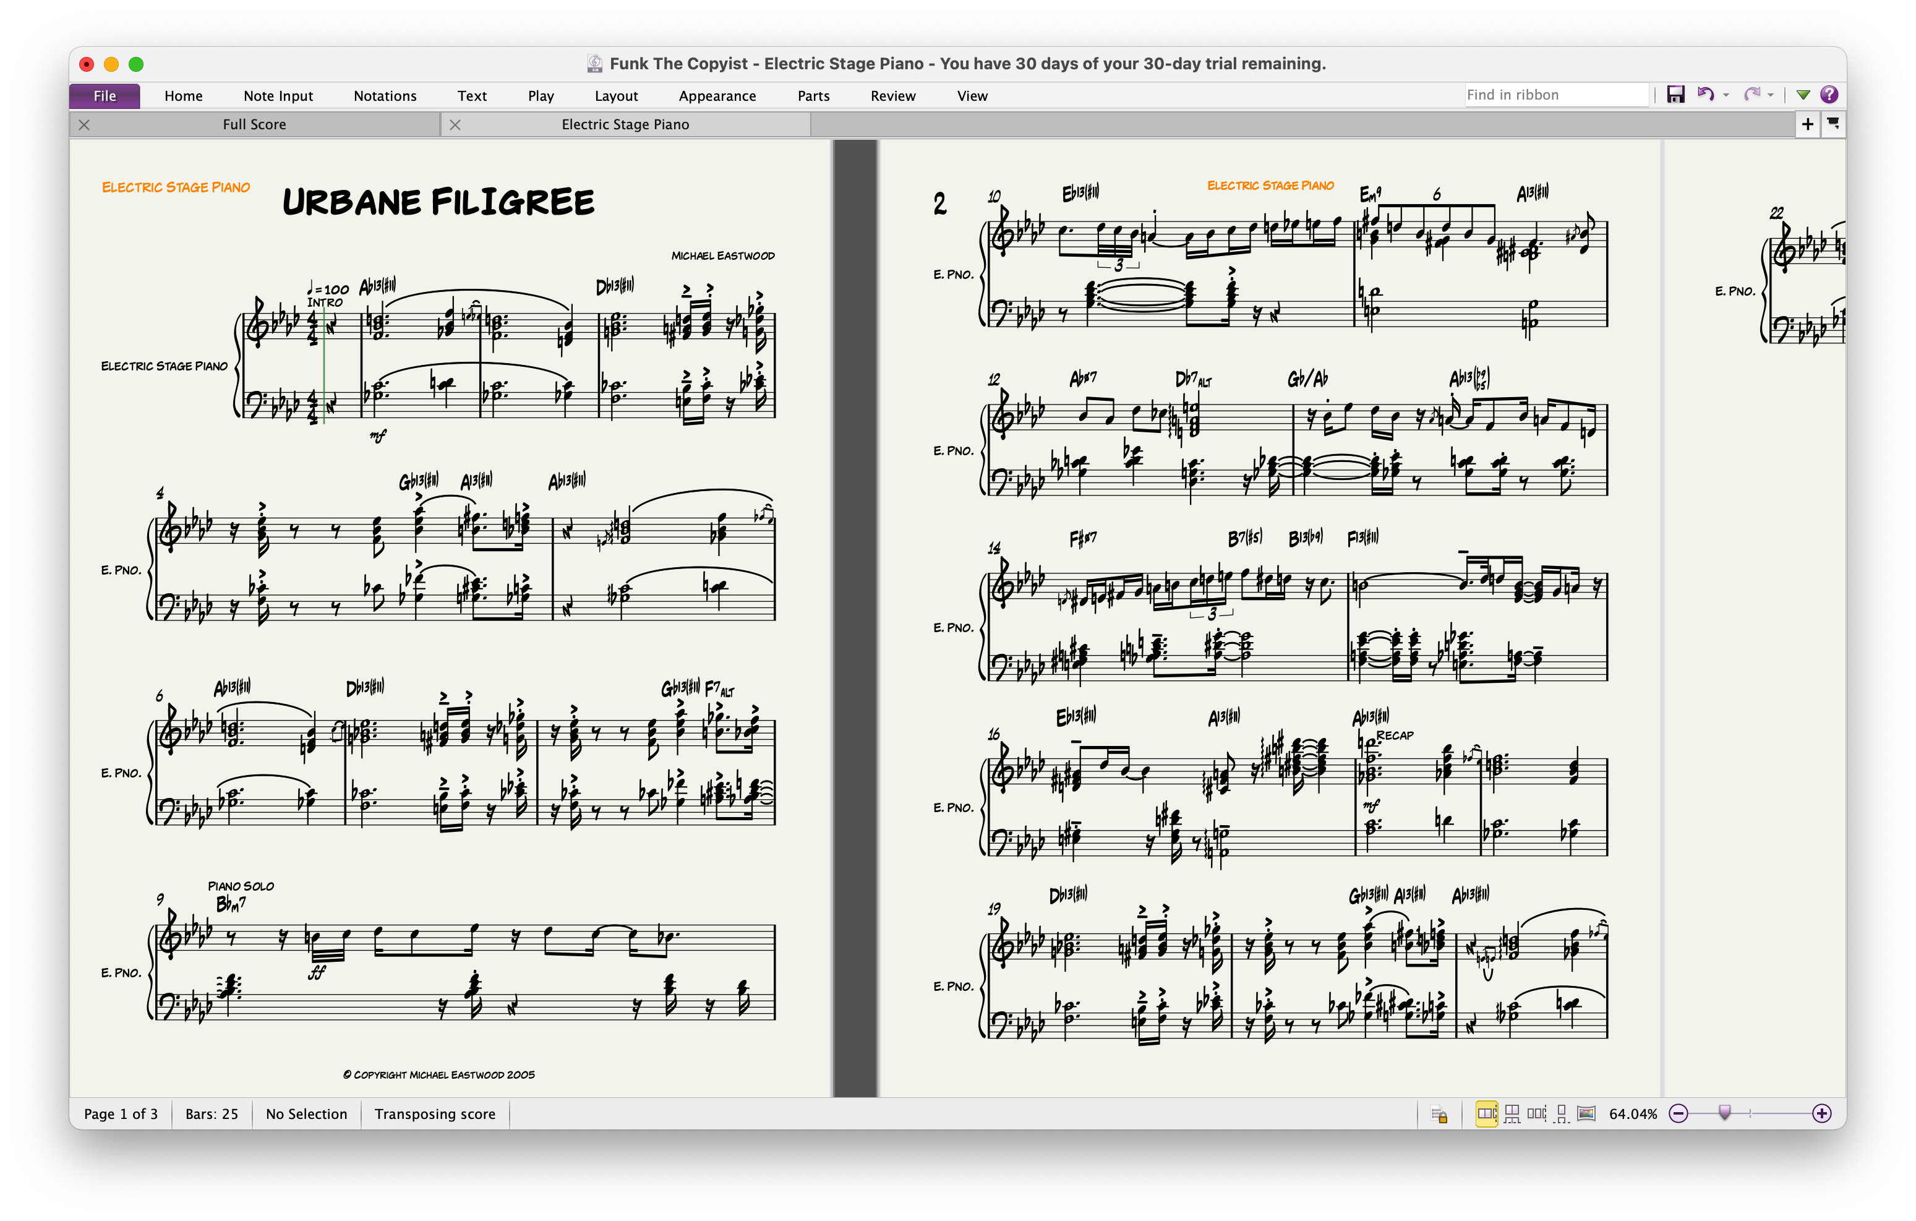1916x1221 pixels.
Task: Toggle Panorama view icon
Action: point(1586,1113)
